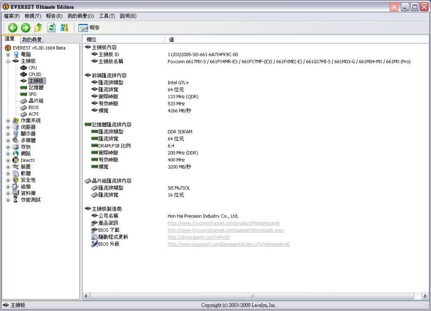This screenshot has width=431, height=311.
Task: Expand the 作業系統 tree node
Action: [x=8, y=121]
